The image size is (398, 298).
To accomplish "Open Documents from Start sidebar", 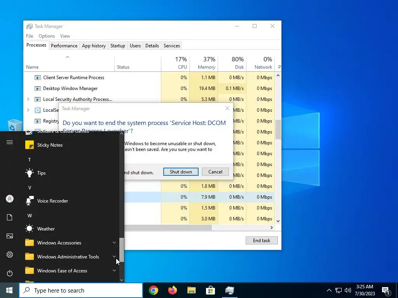I will (10, 217).
